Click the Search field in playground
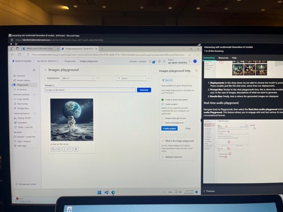 tap(131, 79)
